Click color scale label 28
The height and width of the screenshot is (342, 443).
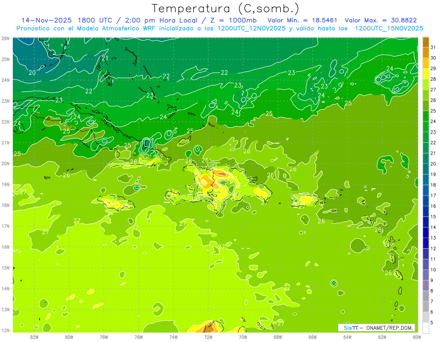click(433, 79)
